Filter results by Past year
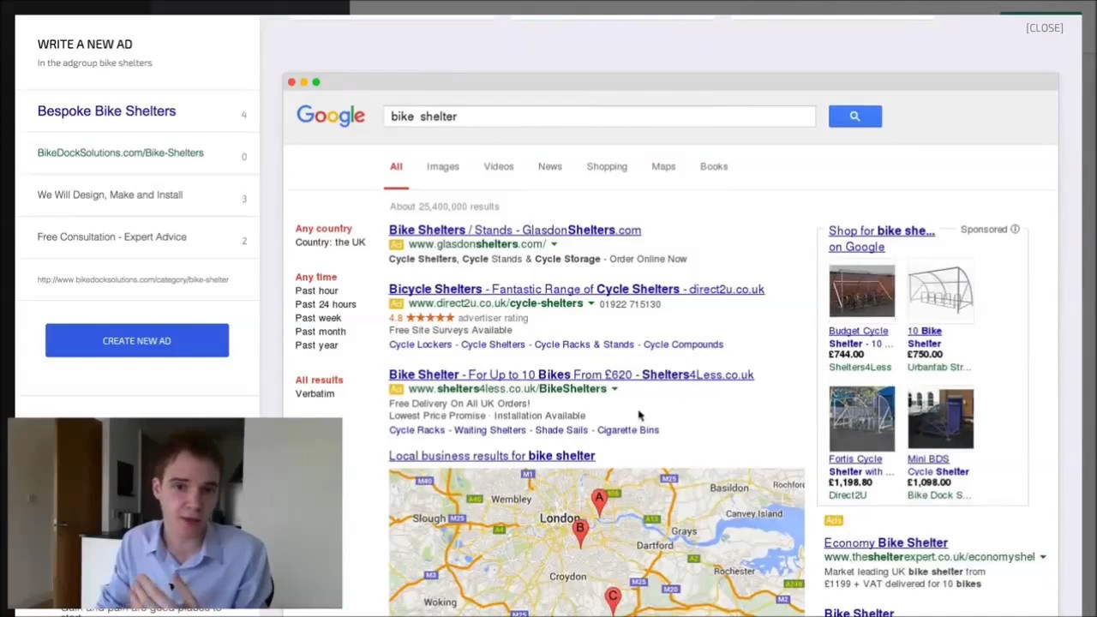The image size is (1097, 617). 317,345
